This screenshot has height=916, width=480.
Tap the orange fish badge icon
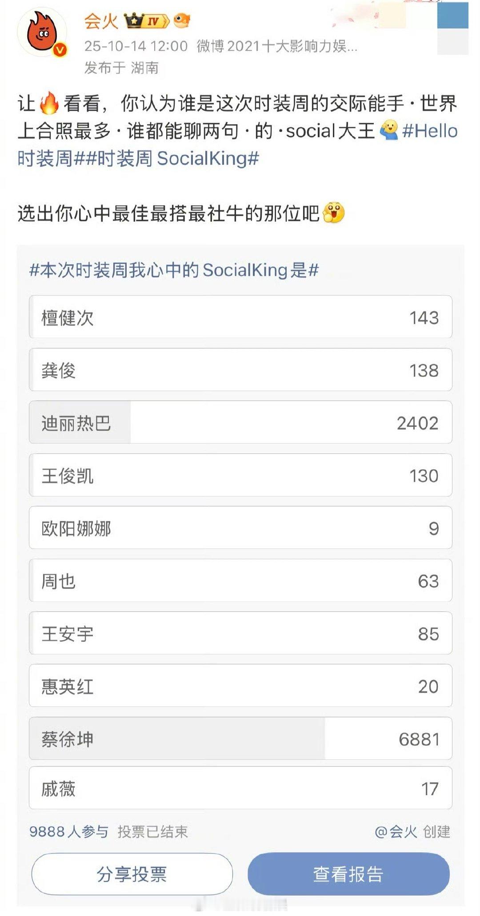point(182,20)
